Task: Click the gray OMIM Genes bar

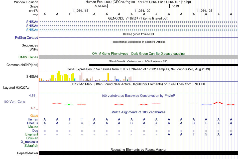Action: (x=139, y=57)
